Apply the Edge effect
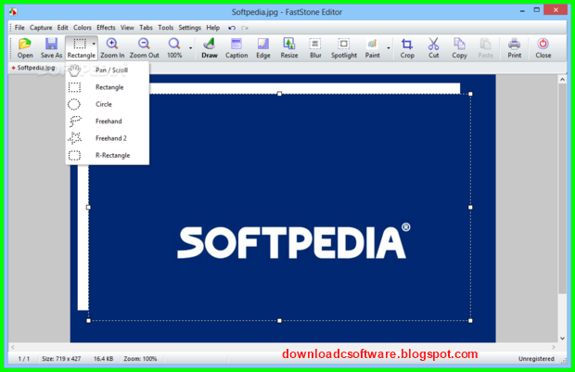 [x=263, y=48]
